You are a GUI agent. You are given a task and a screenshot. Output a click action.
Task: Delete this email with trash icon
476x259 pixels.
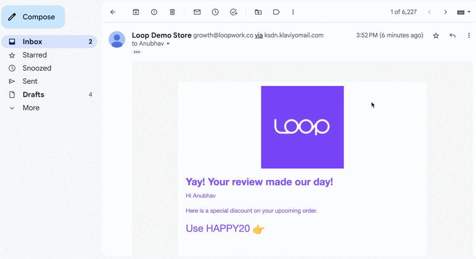(x=172, y=12)
